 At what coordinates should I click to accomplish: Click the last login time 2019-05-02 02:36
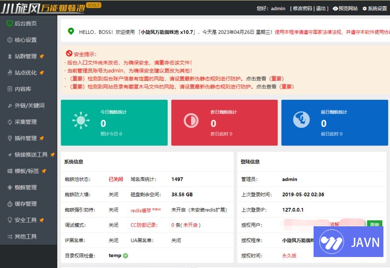pos(303,195)
